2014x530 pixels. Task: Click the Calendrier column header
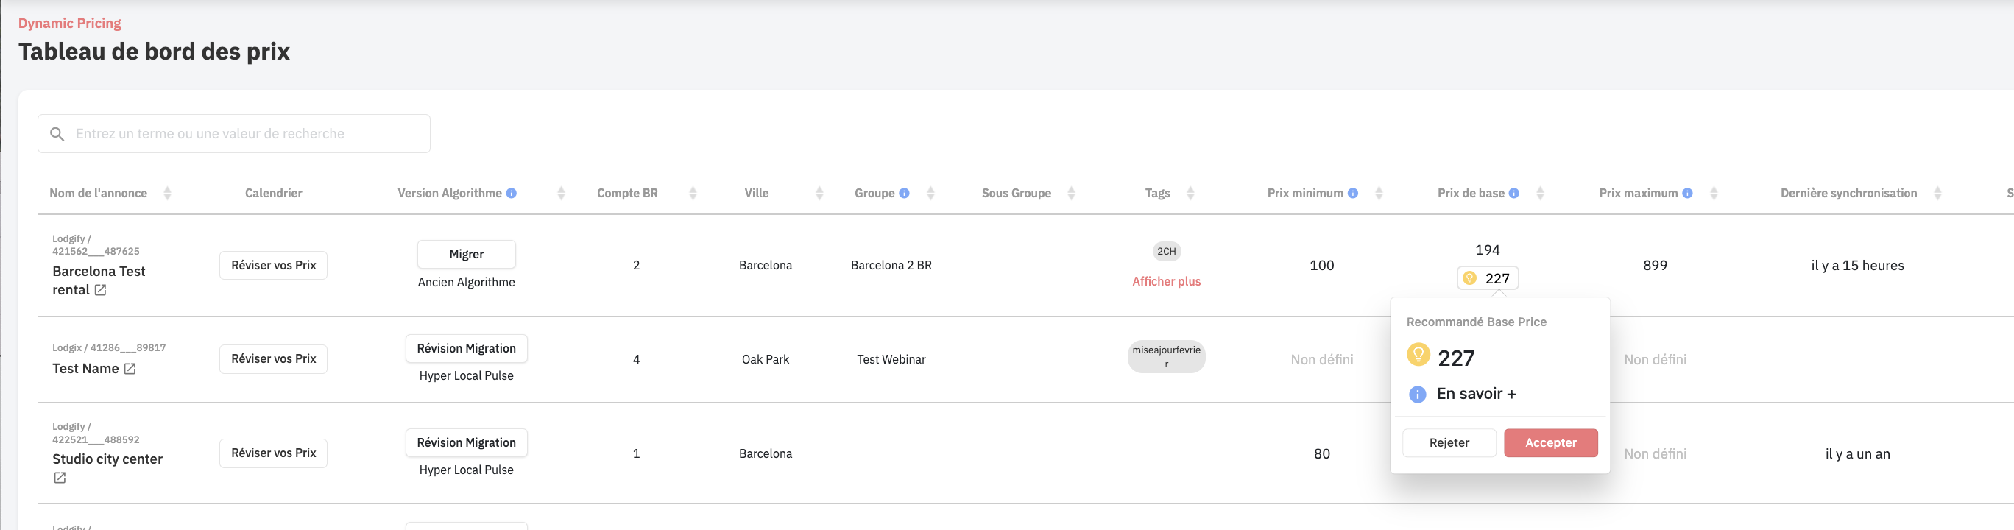274,193
